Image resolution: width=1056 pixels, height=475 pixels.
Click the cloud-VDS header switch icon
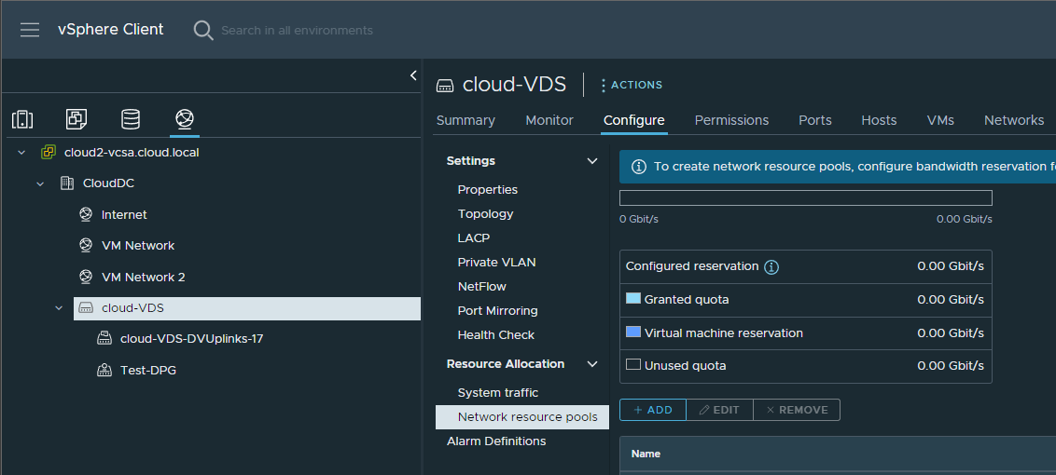pyautogui.click(x=445, y=86)
